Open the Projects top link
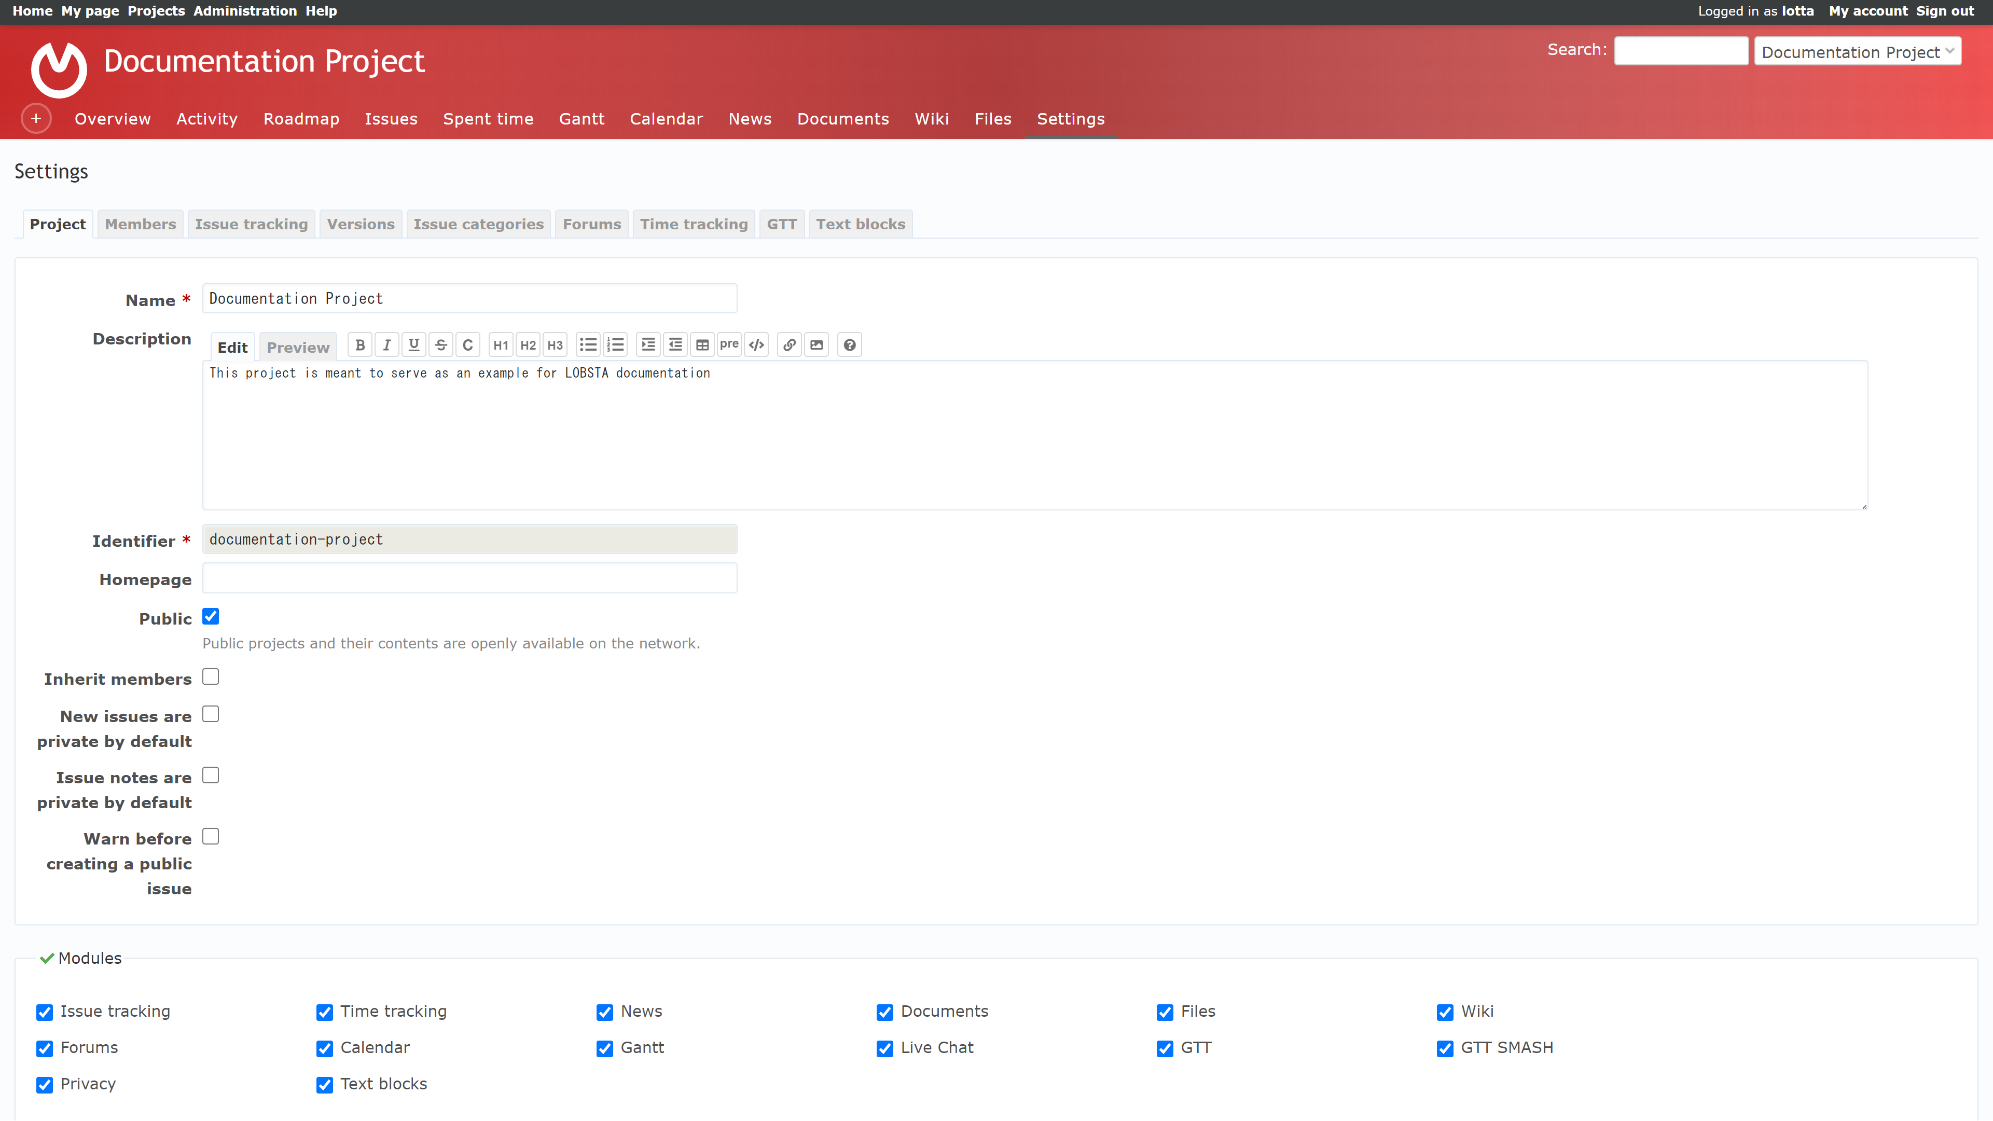The image size is (1993, 1121). [156, 11]
